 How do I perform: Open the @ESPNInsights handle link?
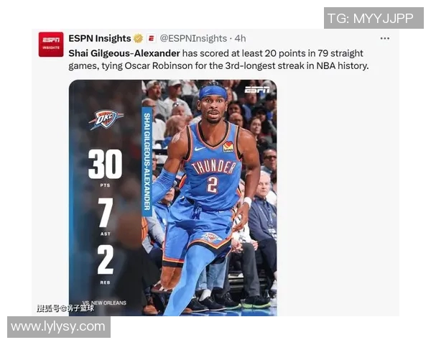click(x=193, y=38)
